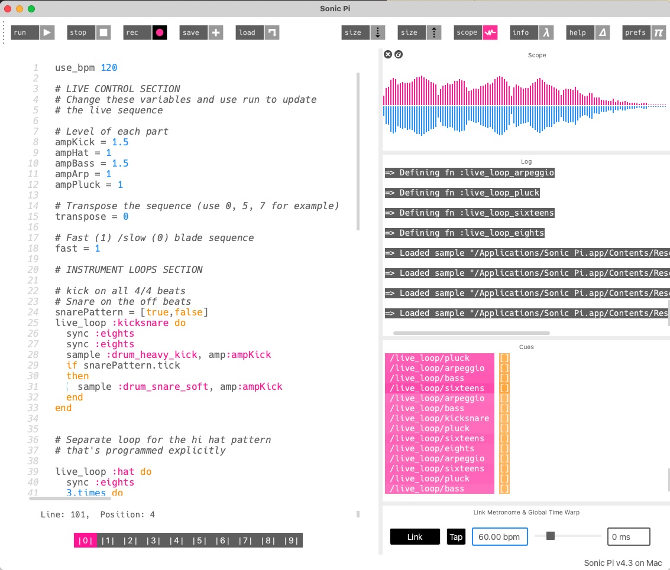This screenshot has width=670, height=570.
Task: Click the log entry Defining fn :live_loop_sixteens
Action: [x=470, y=213]
